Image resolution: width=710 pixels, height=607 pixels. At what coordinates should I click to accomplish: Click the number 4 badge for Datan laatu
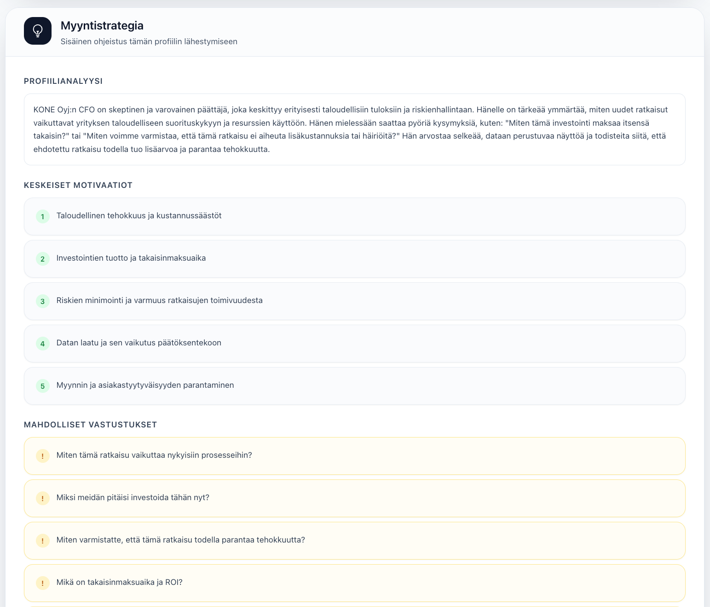[43, 344]
